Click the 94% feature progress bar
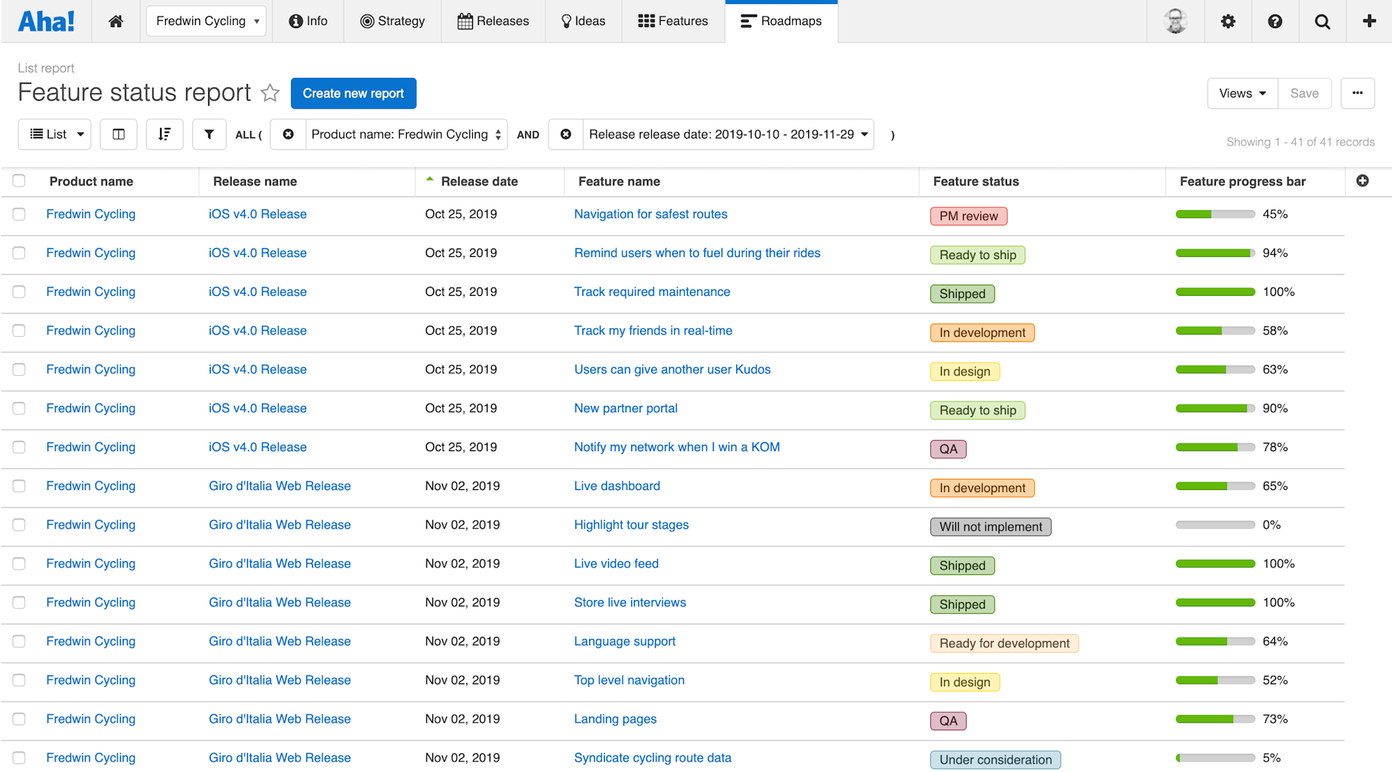This screenshot has height=772, width=1392. pos(1214,253)
